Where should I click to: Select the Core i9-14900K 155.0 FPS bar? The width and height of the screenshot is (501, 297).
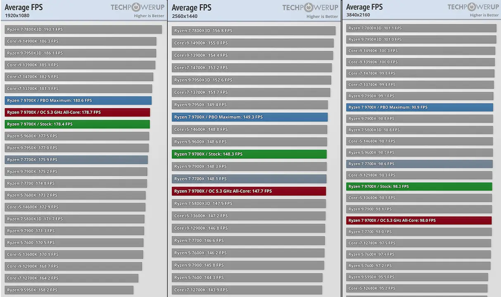[x=252, y=43]
